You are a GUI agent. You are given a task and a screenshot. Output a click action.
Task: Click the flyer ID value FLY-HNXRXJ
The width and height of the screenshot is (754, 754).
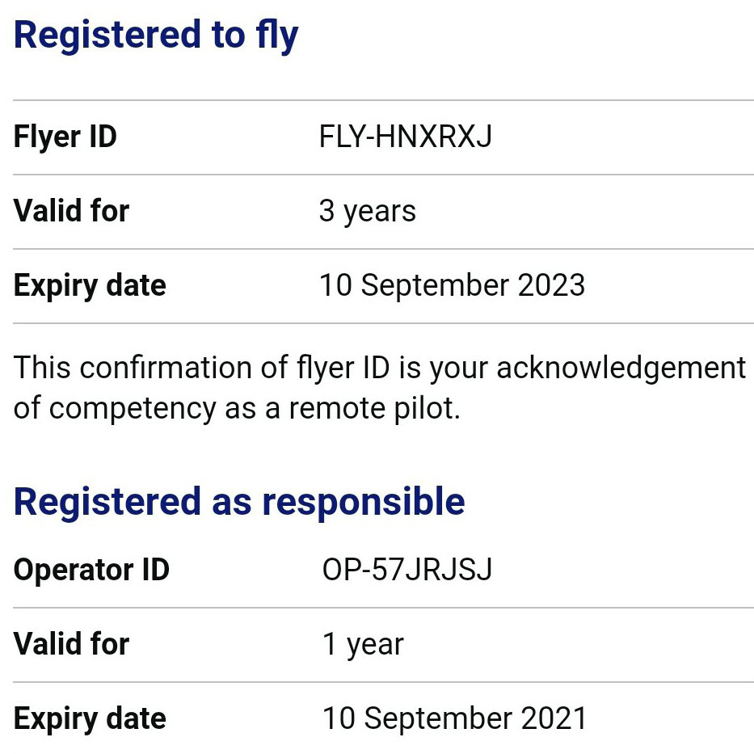[406, 137]
